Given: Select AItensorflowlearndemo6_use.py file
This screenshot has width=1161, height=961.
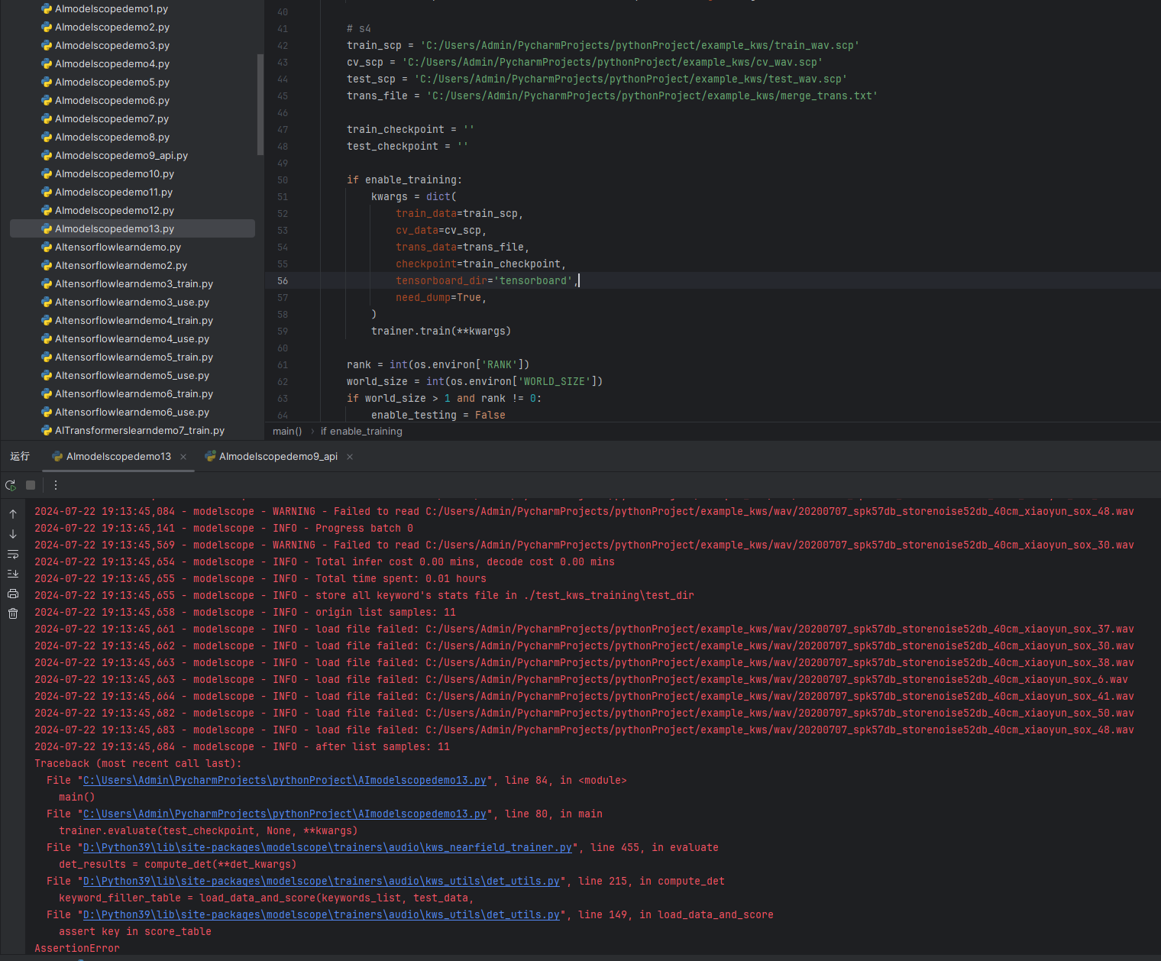Looking at the screenshot, I should 132,413.
